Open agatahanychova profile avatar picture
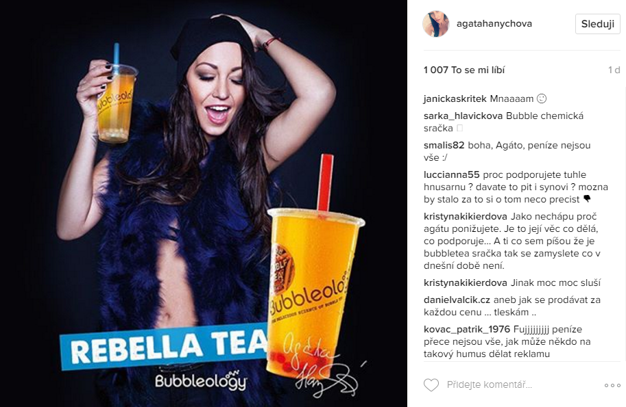Screen dimensions: 626x407 point(436,24)
